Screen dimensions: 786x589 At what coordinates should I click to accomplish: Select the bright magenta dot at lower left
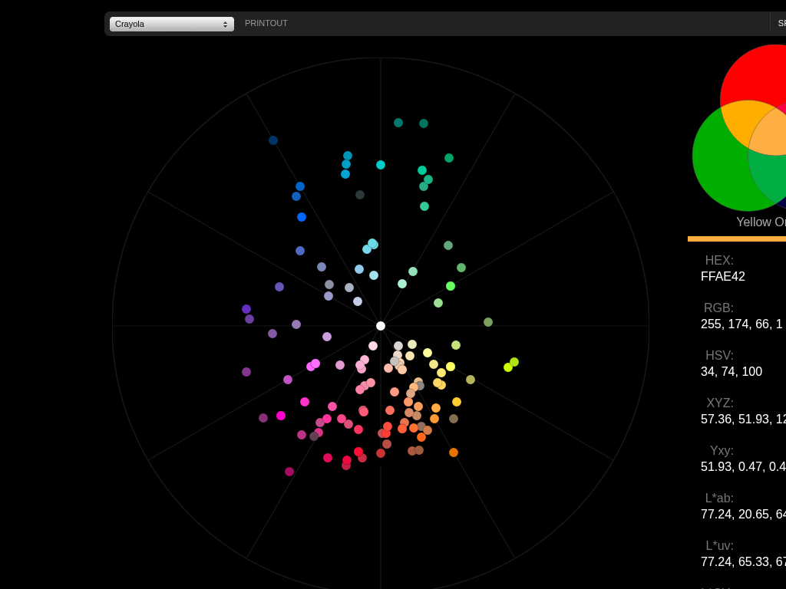click(x=281, y=416)
